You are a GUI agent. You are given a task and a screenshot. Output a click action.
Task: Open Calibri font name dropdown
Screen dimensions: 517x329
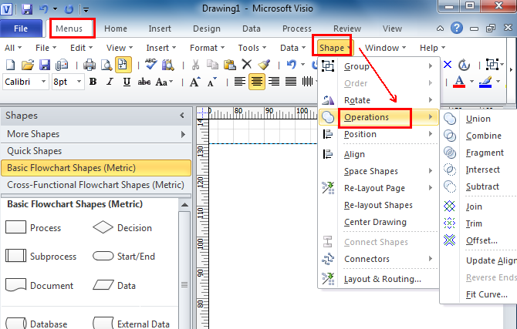click(43, 82)
